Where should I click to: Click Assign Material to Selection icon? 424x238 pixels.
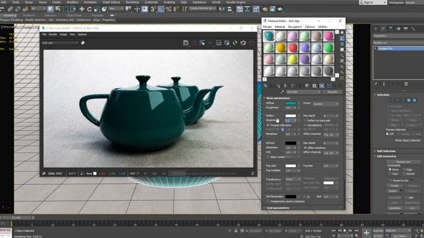[278, 86]
